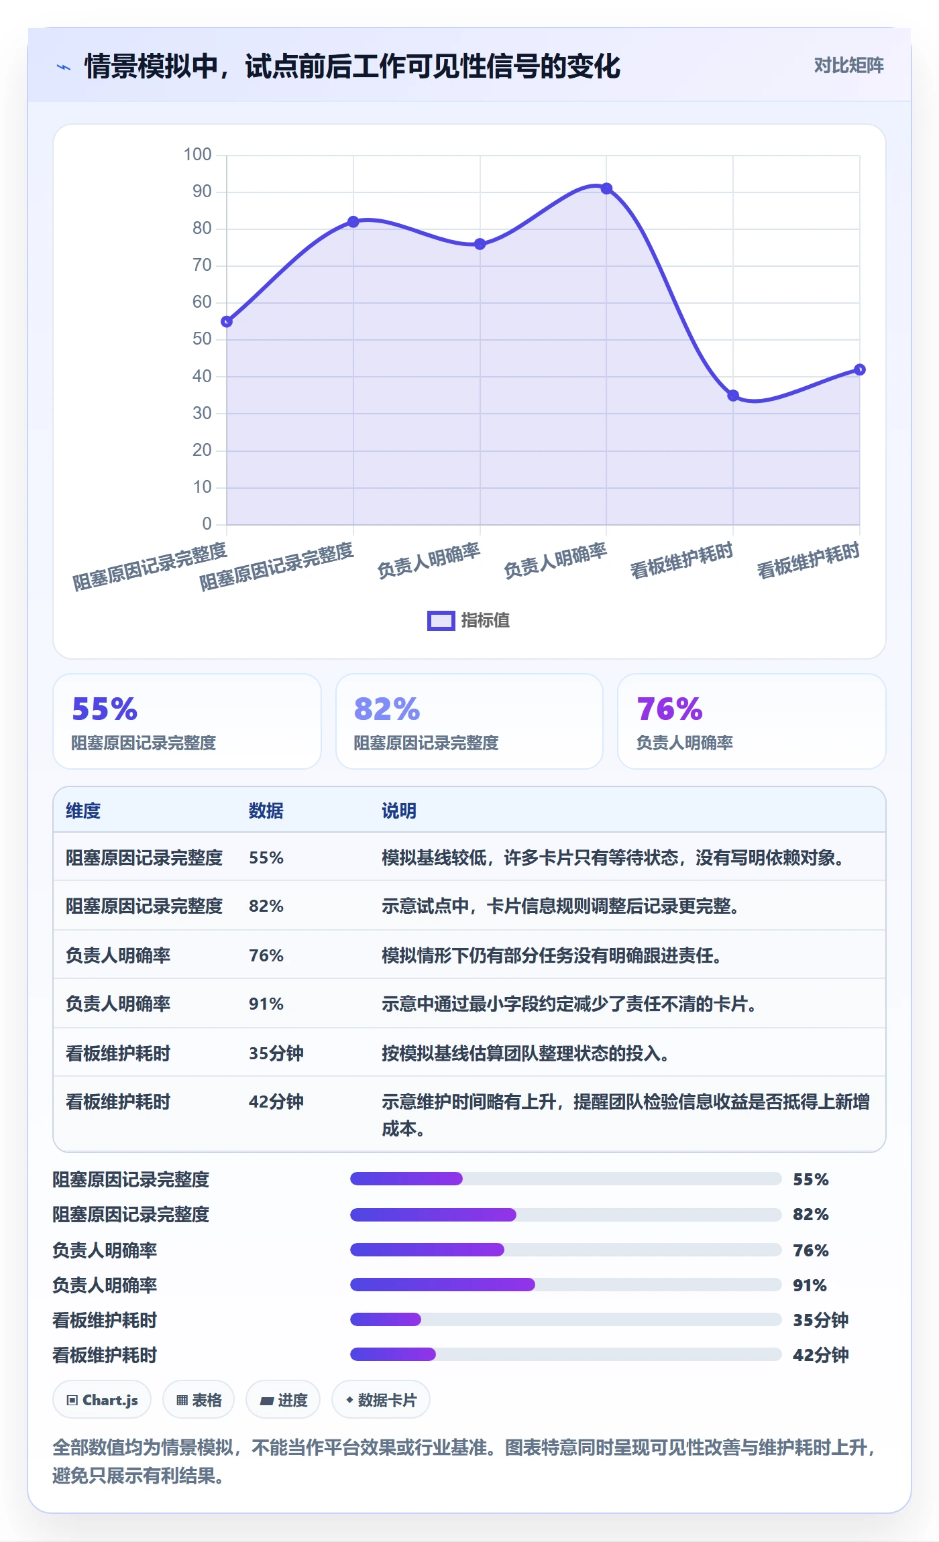This screenshot has width=939, height=1542.
Task: Click the lightning icon beside the title
Action: [x=64, y=67]
